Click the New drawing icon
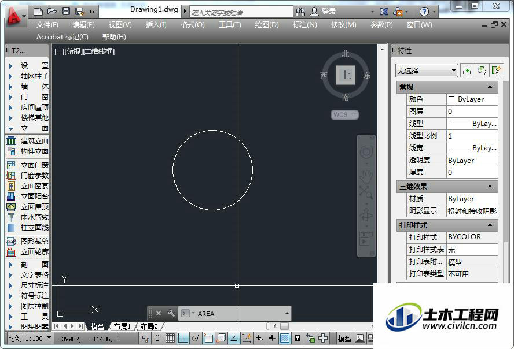 point(38,12)
